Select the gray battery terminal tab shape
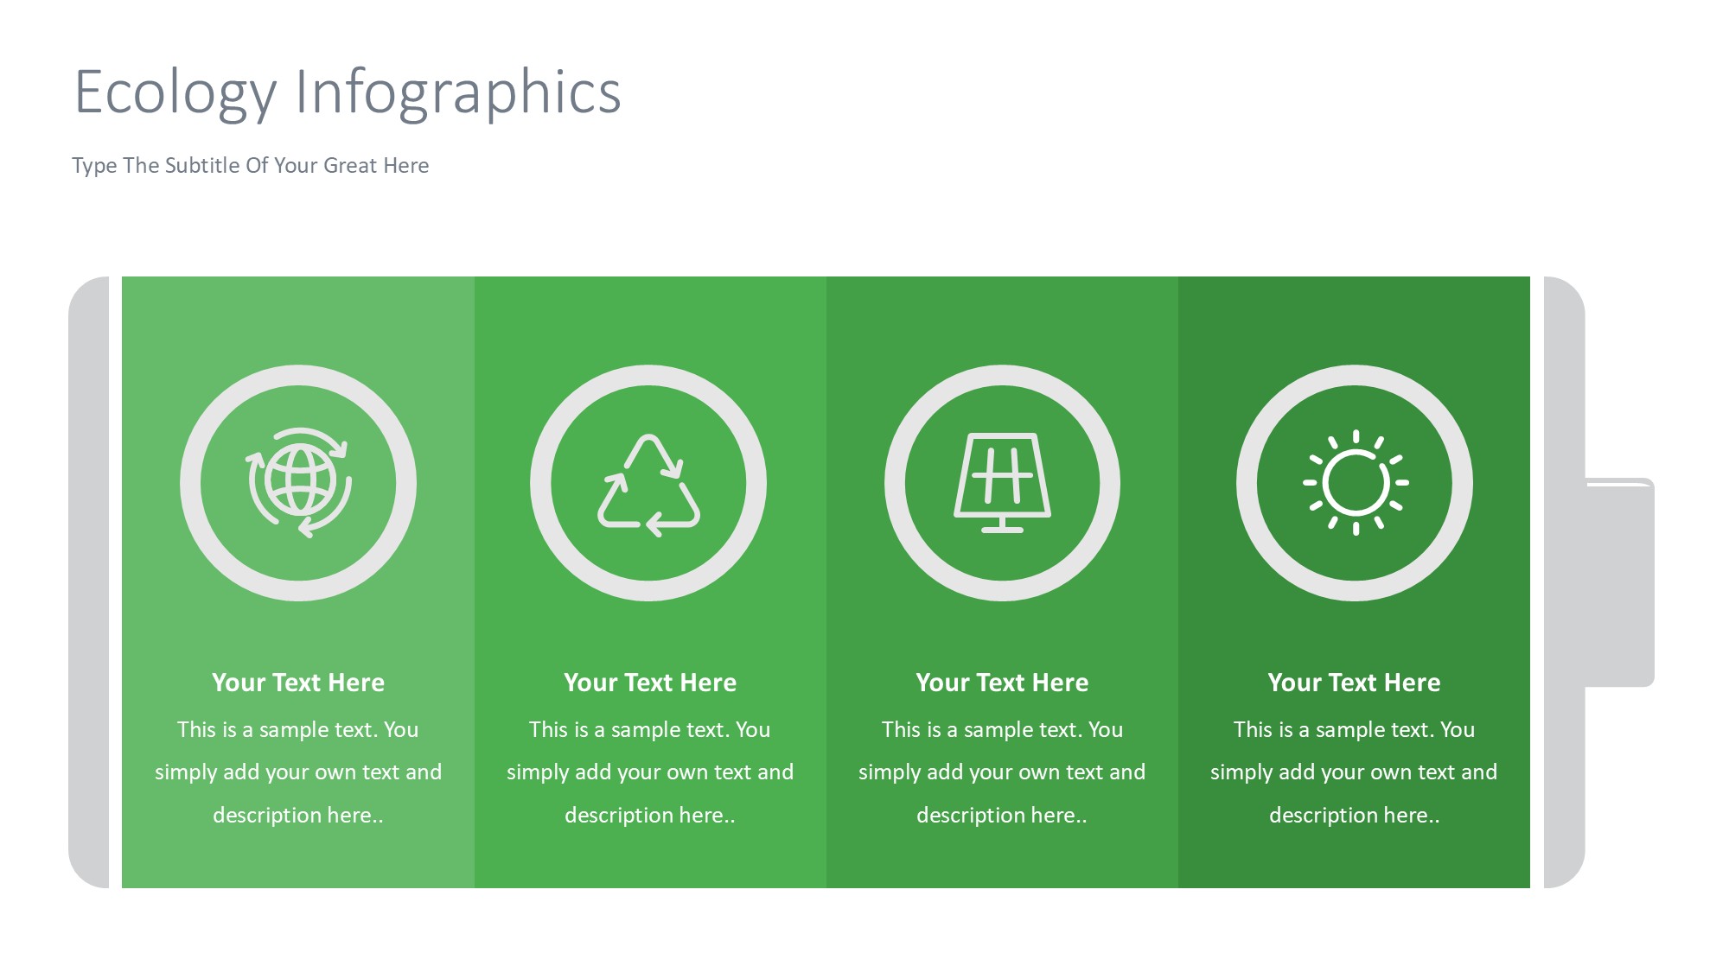This screenshot has height=972, width=1729. 1619,583
